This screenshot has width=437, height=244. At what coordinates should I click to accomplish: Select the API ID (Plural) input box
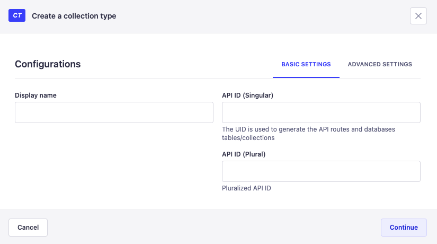321,171
